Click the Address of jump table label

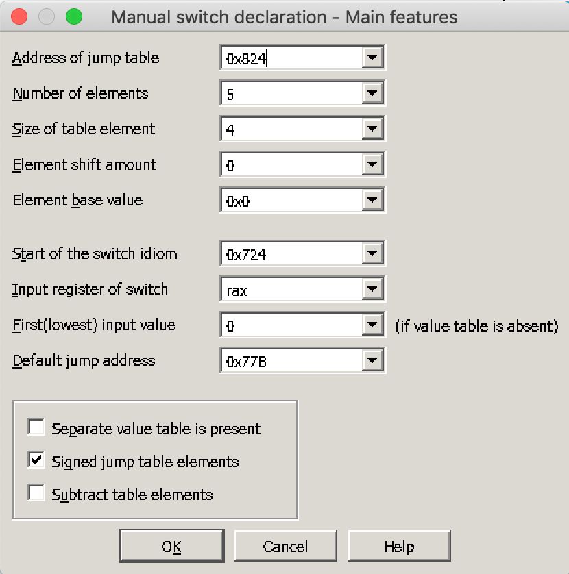point(86,58)
